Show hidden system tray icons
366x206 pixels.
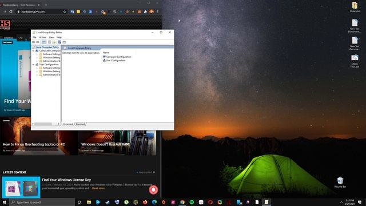click(341, 202)
